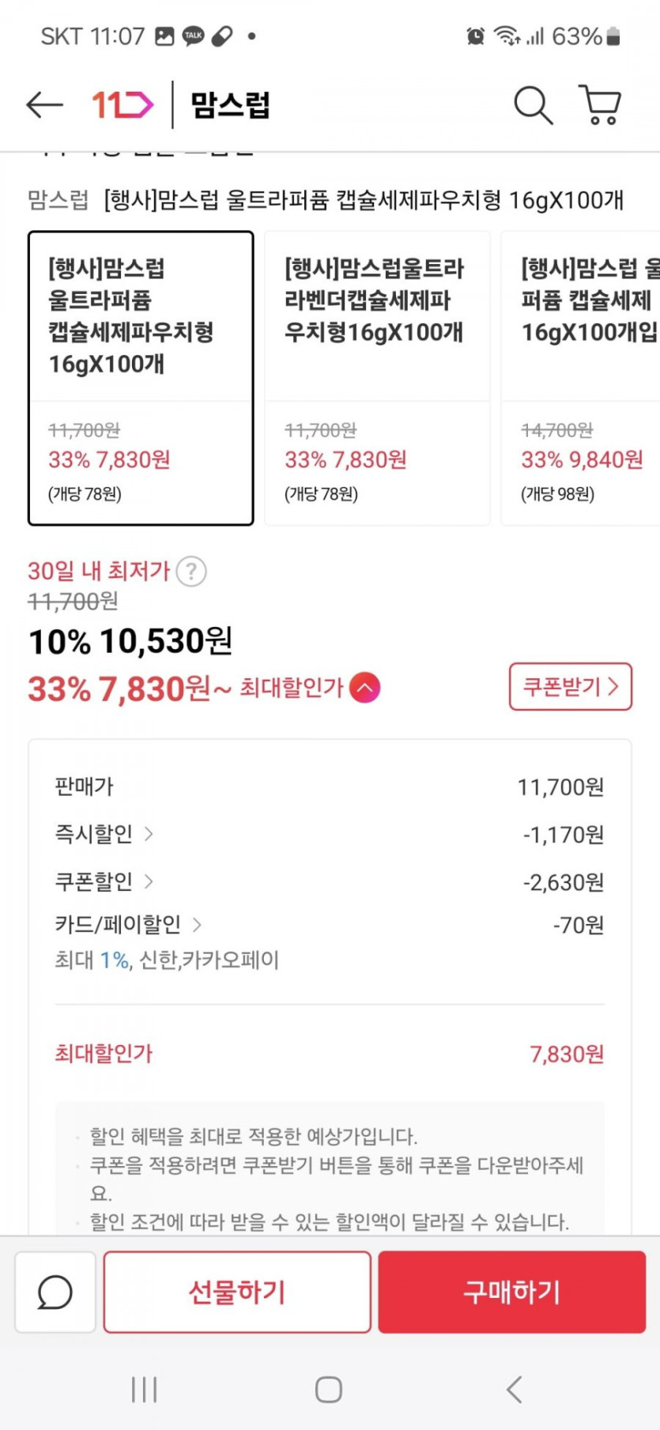Tap the question mark help icon
Image resolution: width=660 pixels, height=1430 pixels.
[191, 571]
